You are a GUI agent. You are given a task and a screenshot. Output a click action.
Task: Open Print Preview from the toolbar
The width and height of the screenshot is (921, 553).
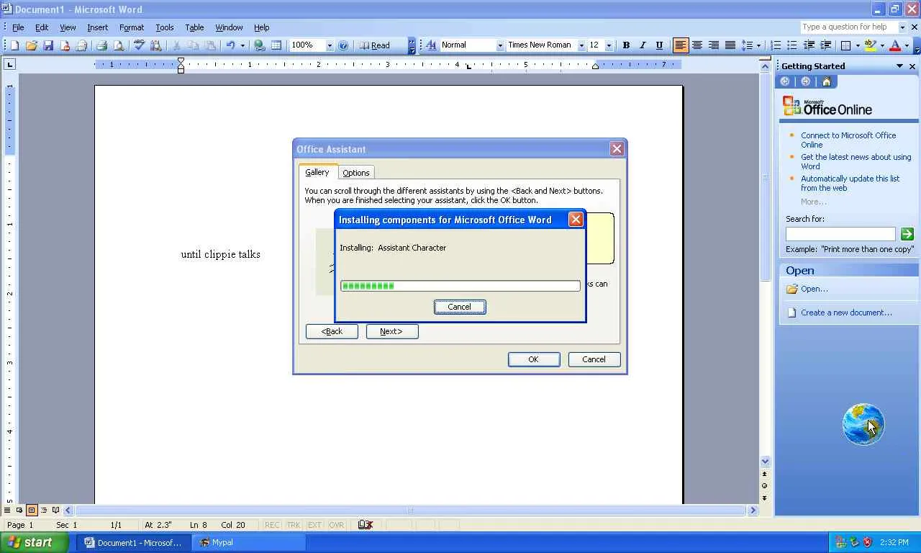(119, 45)
